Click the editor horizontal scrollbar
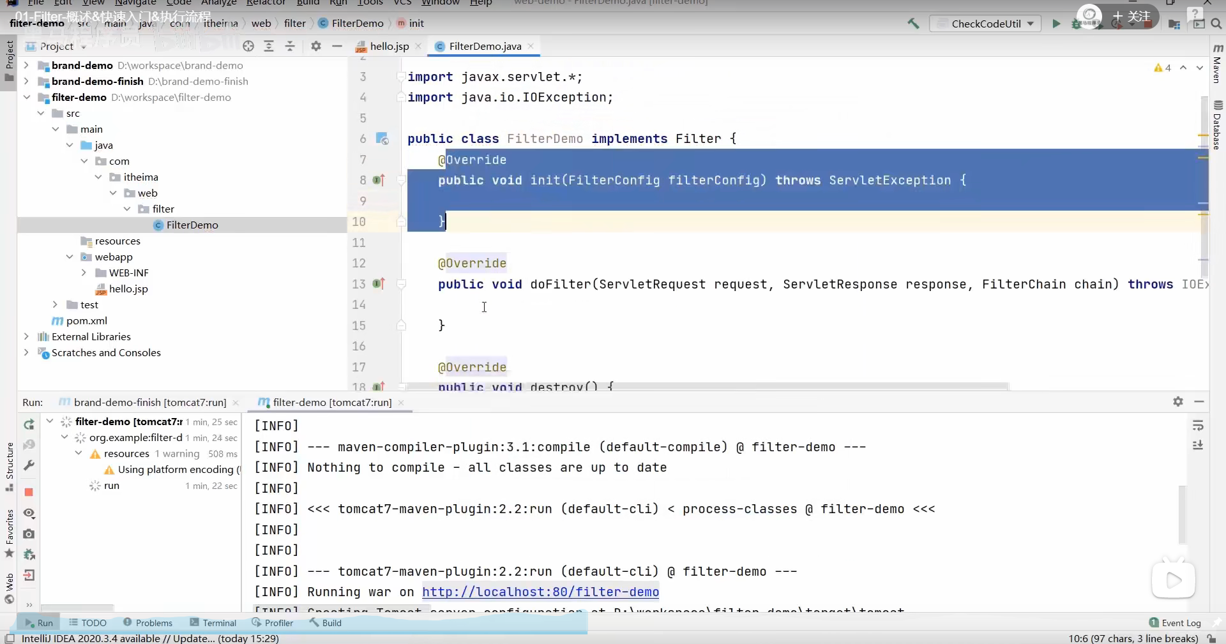The width and height of the screenshot is (1226, 644). coord(708,386)
